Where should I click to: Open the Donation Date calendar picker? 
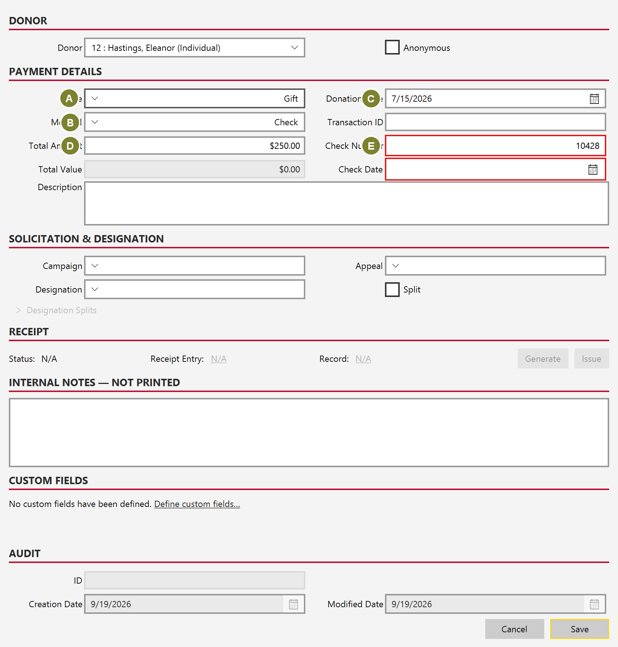click(594, 99)
